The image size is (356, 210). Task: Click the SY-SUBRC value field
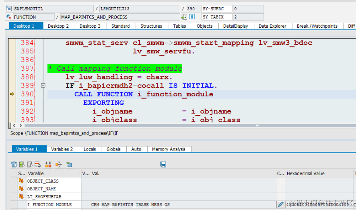click(248, 8)
